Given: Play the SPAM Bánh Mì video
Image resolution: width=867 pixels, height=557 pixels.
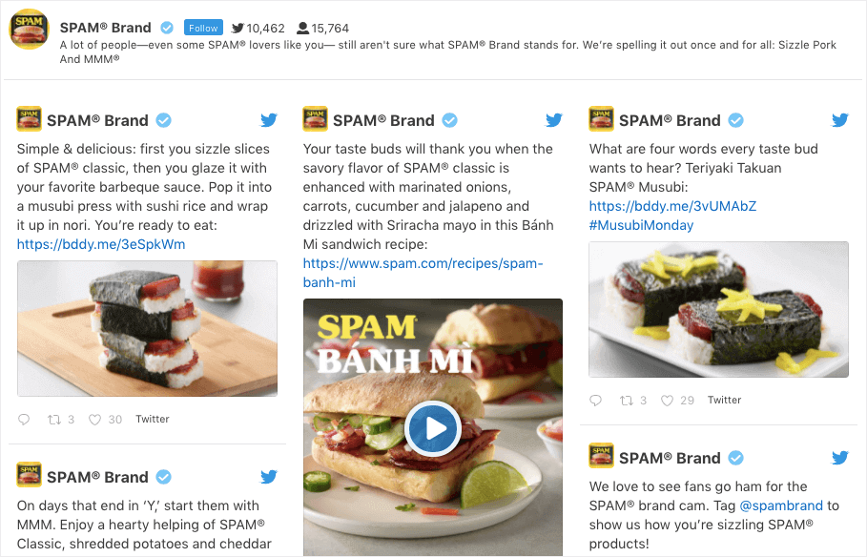Looking at the screenshot, I should pyautogui.click(x=432, y=428).
